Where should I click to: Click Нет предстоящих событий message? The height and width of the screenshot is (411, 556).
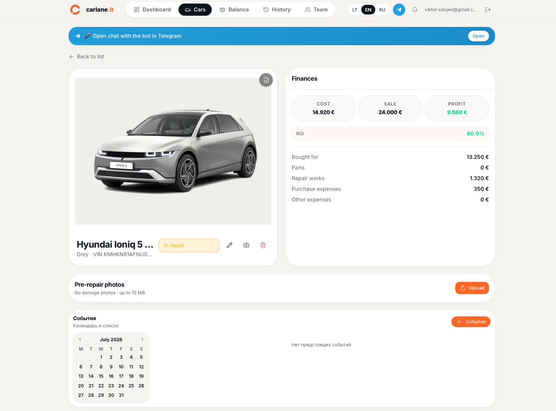[321, 345]
